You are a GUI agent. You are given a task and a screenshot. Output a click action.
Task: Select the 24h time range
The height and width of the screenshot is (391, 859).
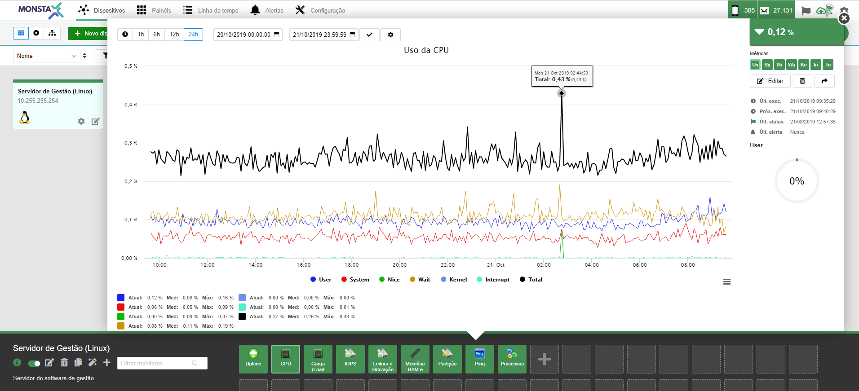point(193,35)
